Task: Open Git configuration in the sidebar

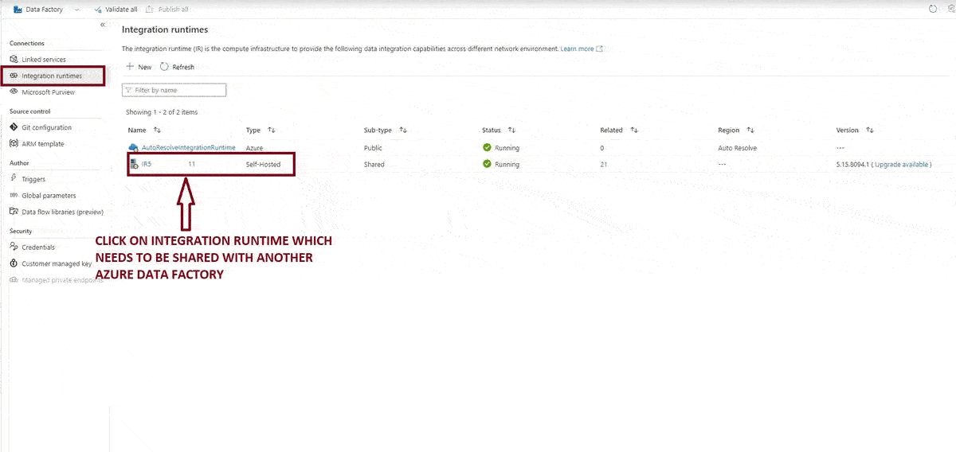Action: click(46, 127)
